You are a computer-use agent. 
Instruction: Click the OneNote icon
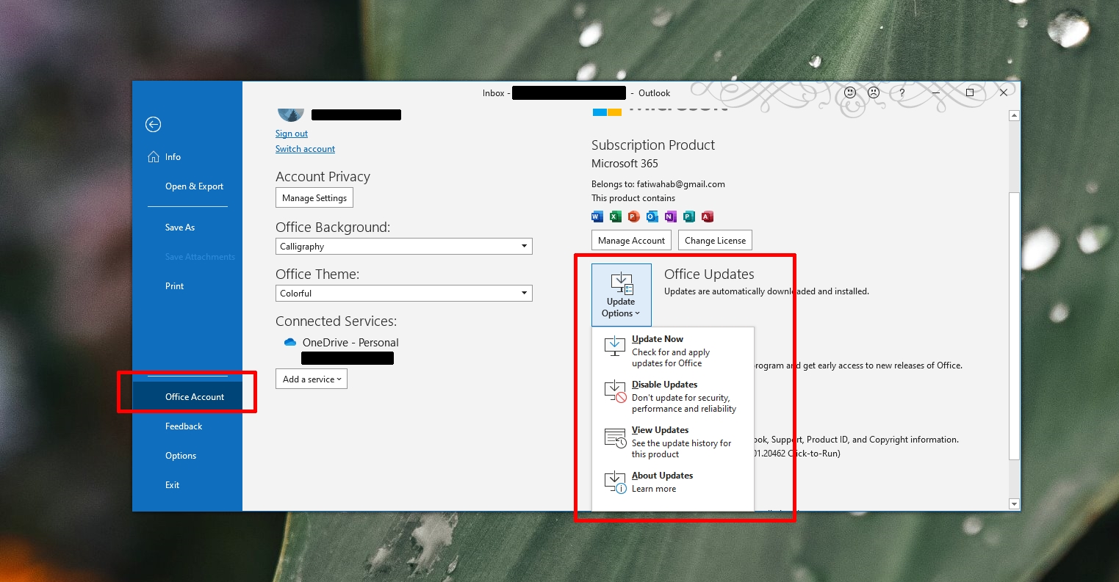(670, 217)
